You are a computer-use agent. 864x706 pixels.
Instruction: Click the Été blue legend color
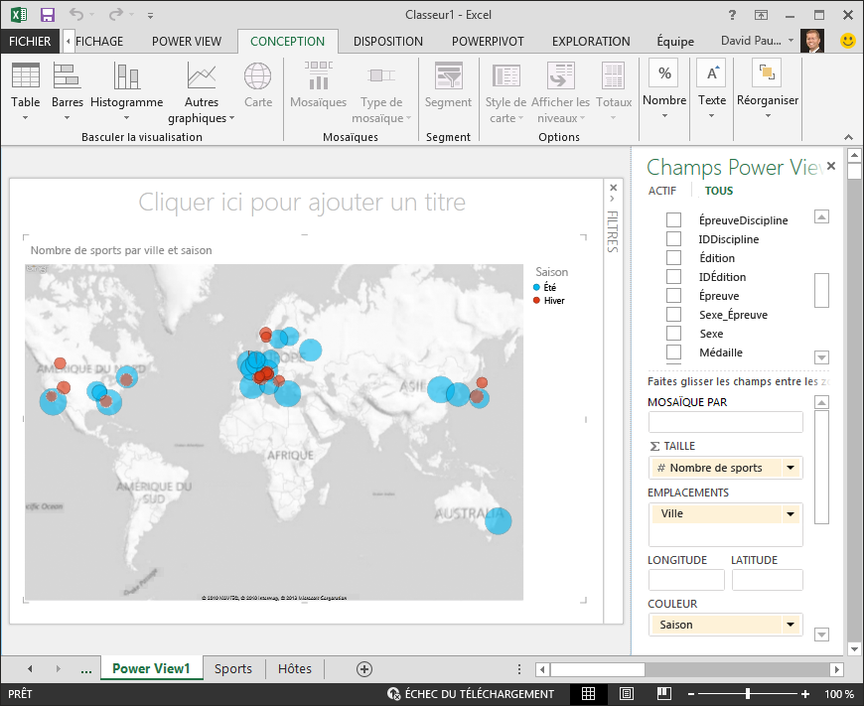(536, 287)
